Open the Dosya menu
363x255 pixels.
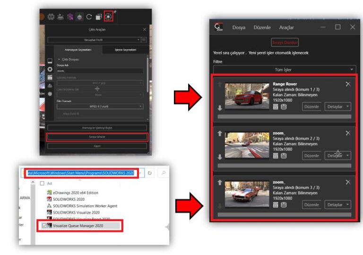(239, 27)
